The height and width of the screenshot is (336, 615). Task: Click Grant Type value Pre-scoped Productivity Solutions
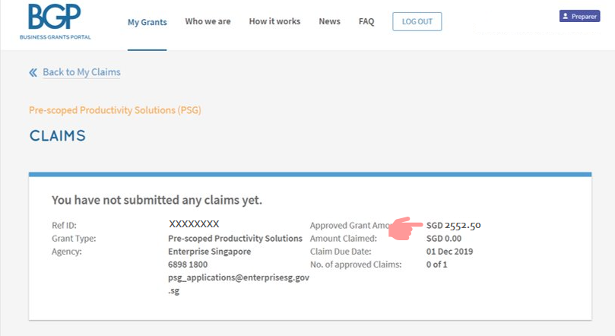(236, 239)
